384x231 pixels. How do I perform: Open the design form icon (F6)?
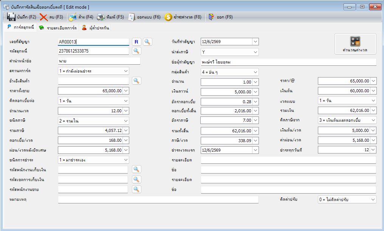[132, 17]
